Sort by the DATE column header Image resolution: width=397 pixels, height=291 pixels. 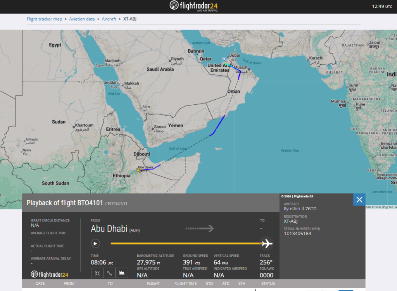[40, 283]
